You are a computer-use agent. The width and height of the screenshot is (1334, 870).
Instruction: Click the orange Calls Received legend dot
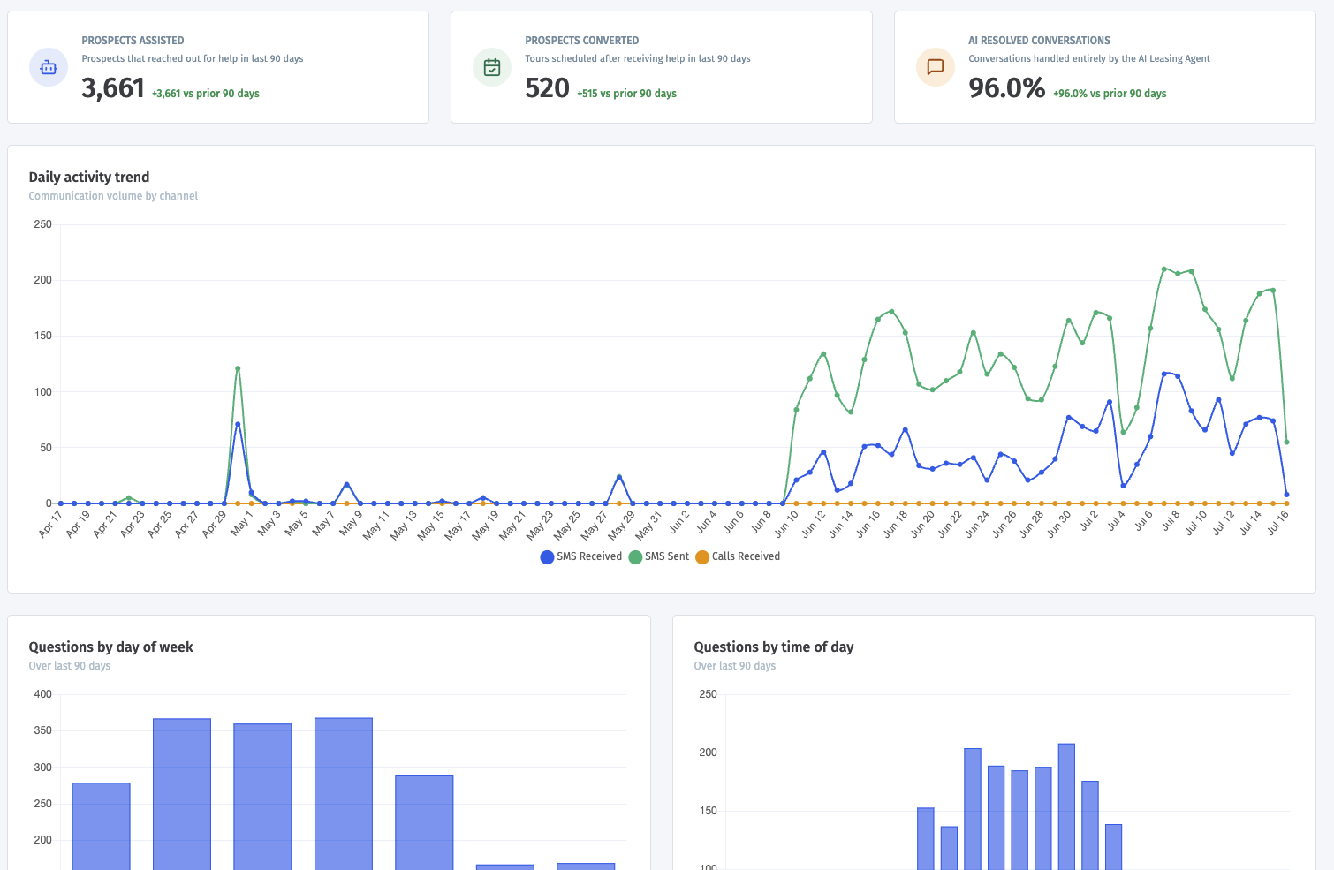click(702, 557)
